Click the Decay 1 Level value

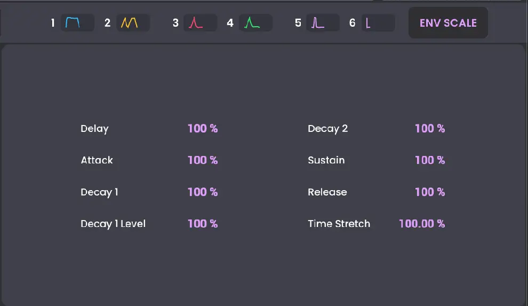point(203,224)
